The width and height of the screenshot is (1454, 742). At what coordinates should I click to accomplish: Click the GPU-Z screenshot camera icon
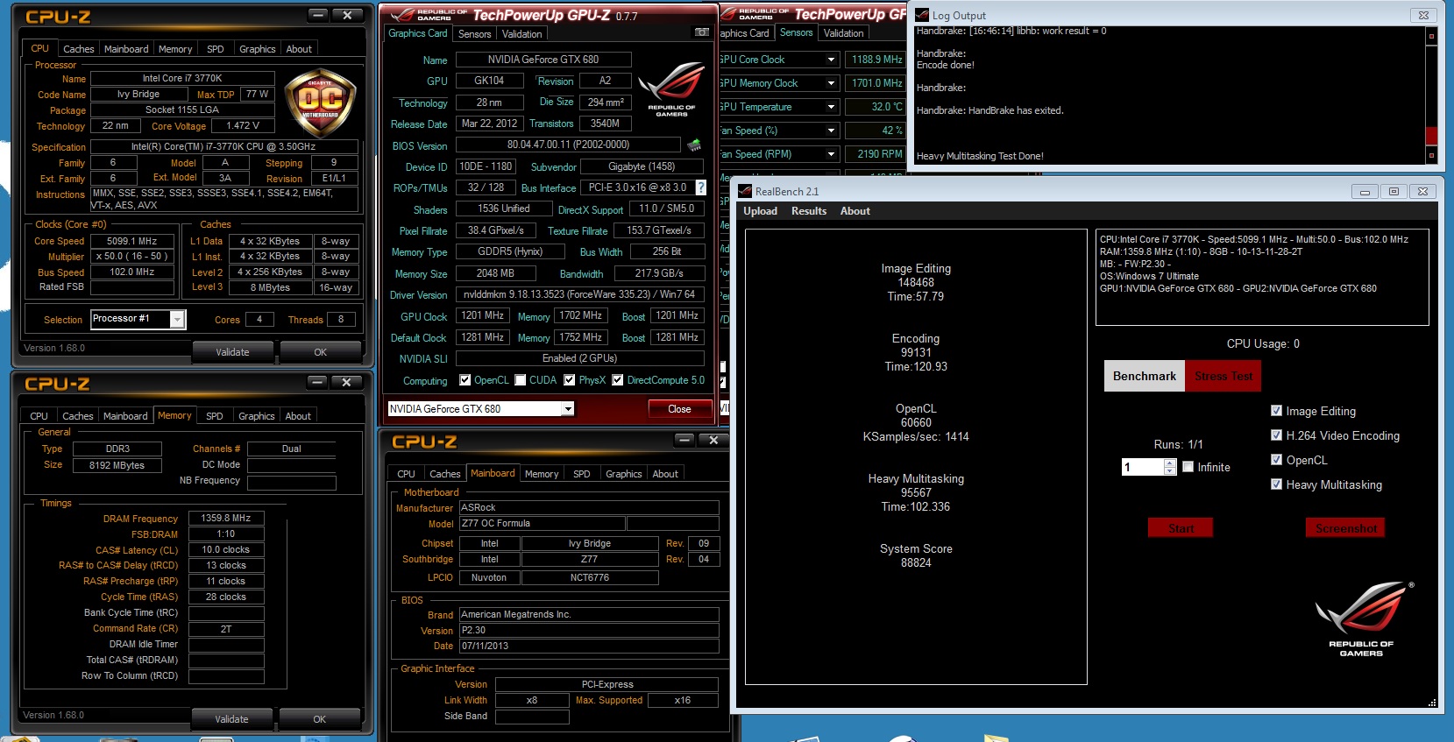(x=701, y=32)
